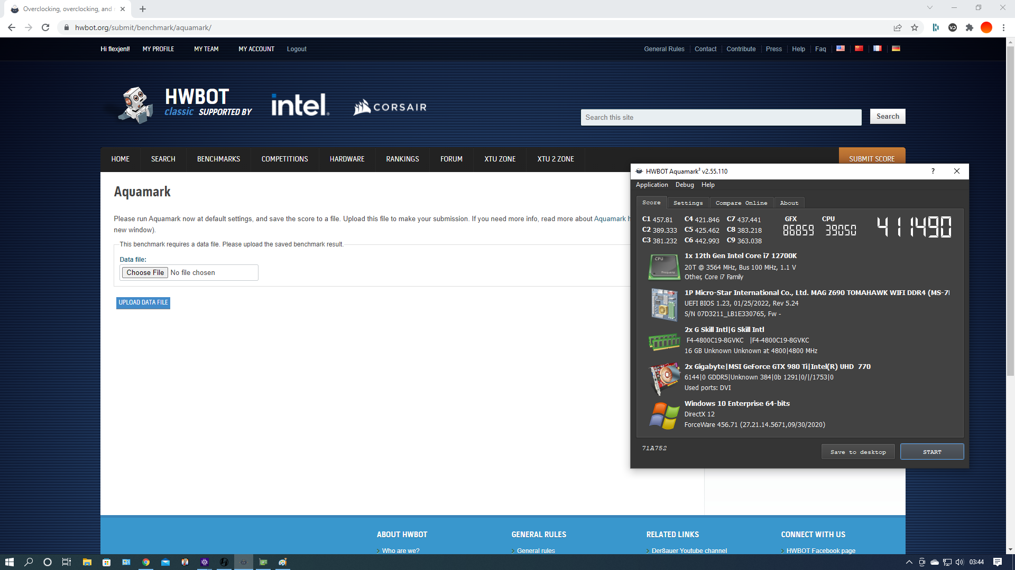Switch site language to English via US flag
Image resolution: width=1015 pixels, height=570 pixels.
[x=840, y=49]
